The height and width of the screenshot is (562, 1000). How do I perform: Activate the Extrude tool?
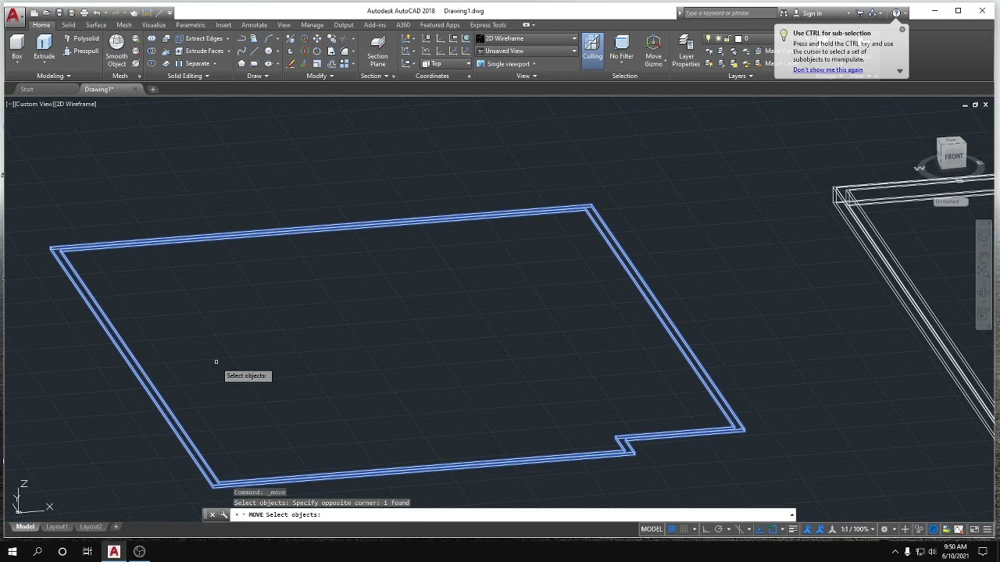pos(45,47)
